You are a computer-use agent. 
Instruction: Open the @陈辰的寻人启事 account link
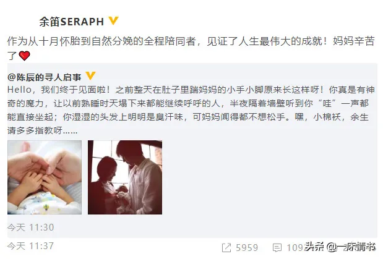[44, 77]
